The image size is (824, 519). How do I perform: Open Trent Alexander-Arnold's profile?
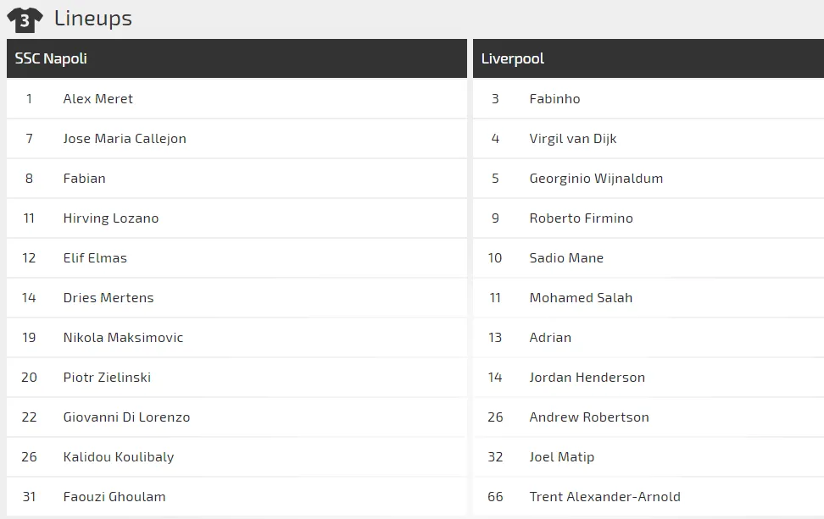click(x=604, y=497)
